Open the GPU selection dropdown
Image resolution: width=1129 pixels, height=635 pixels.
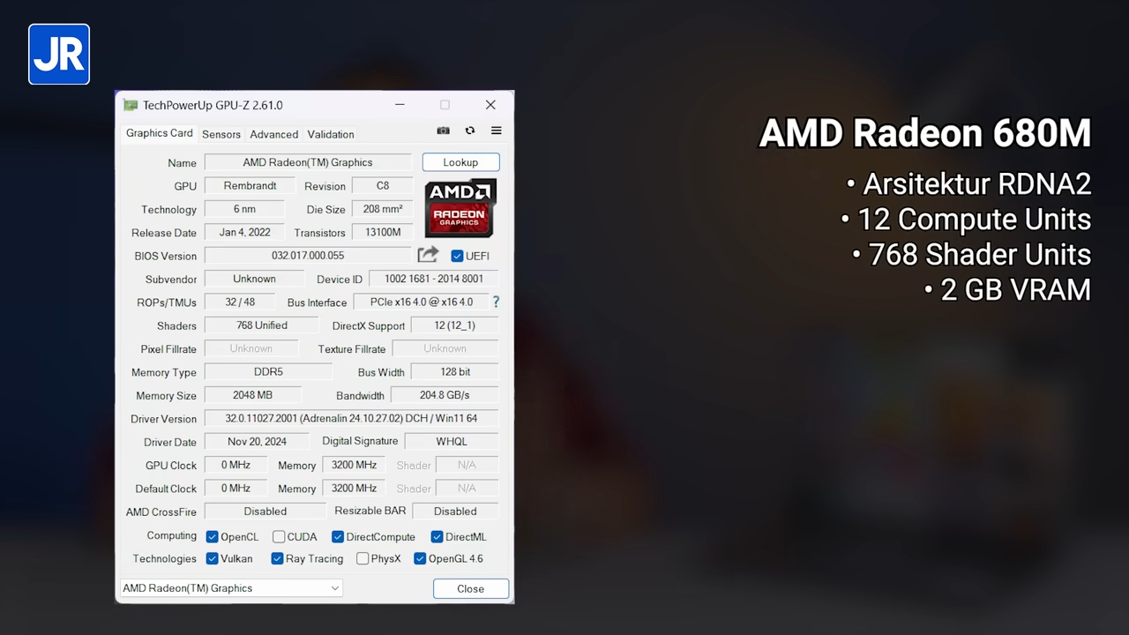click(x=334, y=587)
